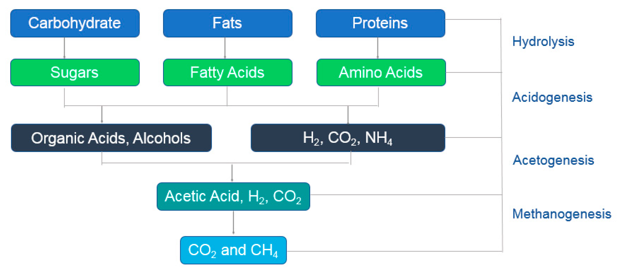Click the Proteins box
The height and width of the screenshot is (275, 618).
pyautogui.click(x=380, y=23)
